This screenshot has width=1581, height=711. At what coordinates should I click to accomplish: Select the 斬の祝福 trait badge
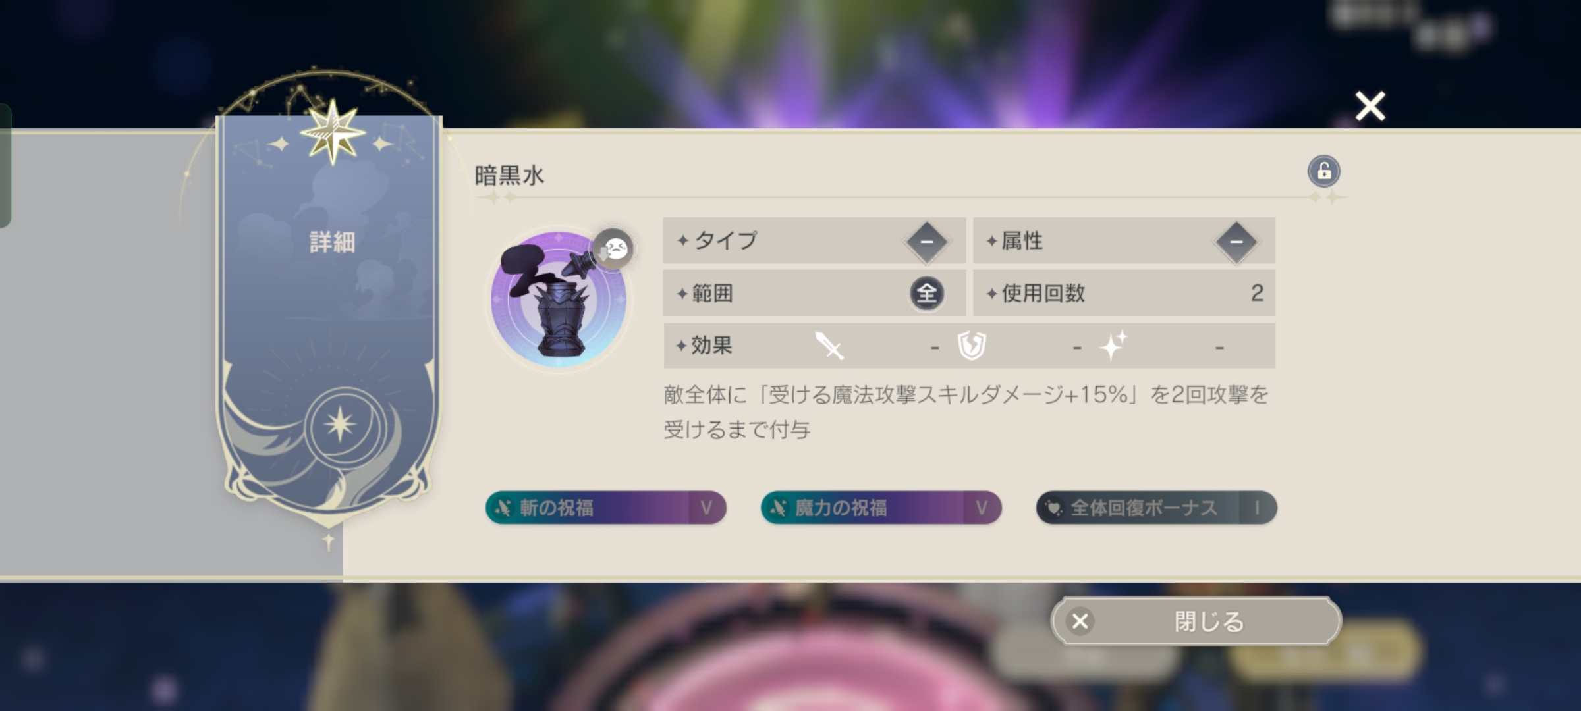[605, 508]
